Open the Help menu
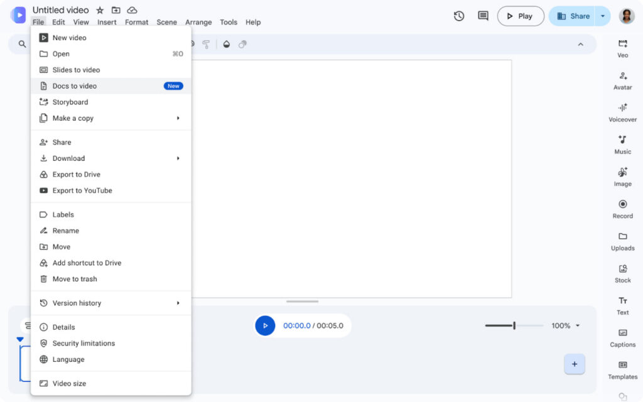The height and width of the screenshot is (402, 643). tap(253, 22)
